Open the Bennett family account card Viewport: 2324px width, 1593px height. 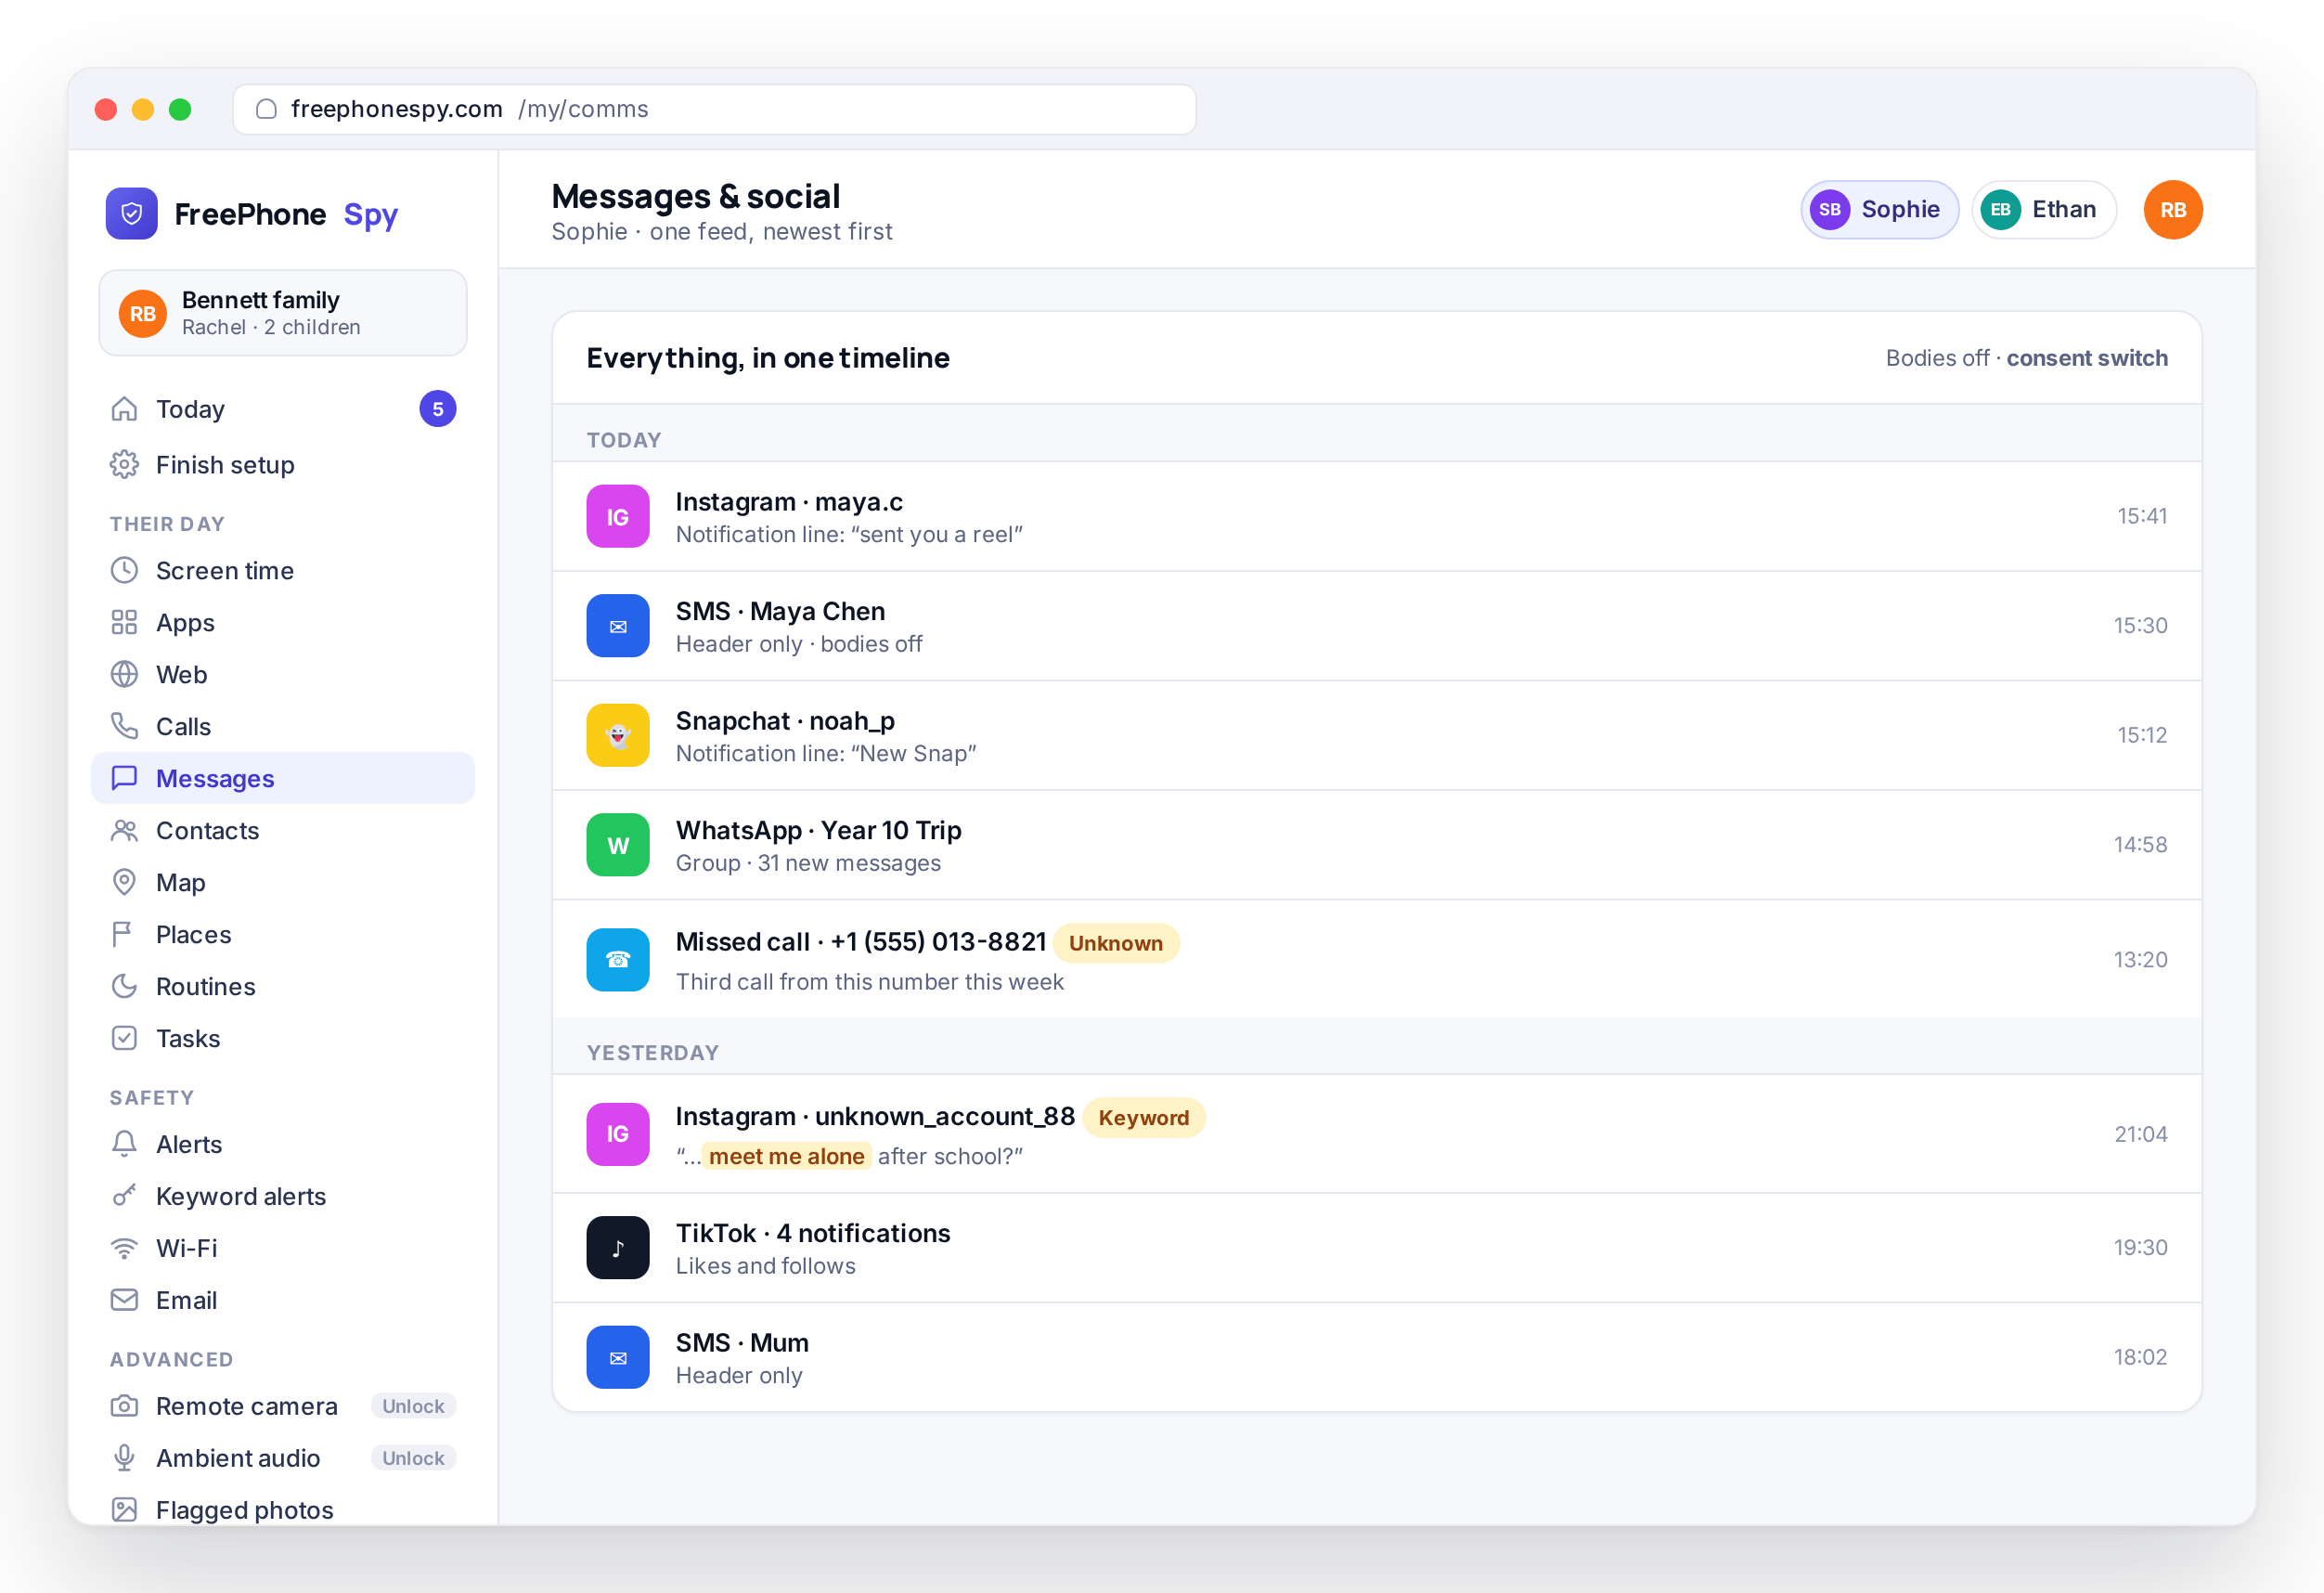pyautogui.click(x=283, y=313)
